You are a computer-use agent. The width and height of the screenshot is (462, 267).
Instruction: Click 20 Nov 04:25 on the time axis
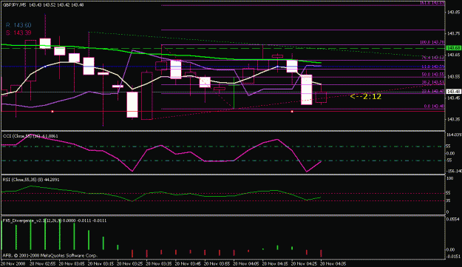point(305,263)
